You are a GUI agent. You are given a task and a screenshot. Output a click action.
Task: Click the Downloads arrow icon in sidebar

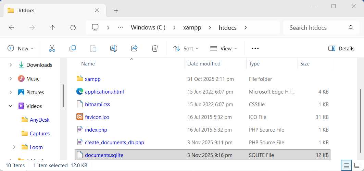[x=21, y=65]
